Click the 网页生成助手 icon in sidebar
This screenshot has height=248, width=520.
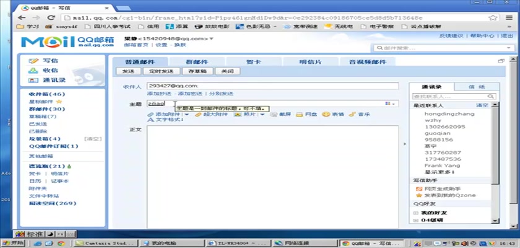[x=419, y=189]
